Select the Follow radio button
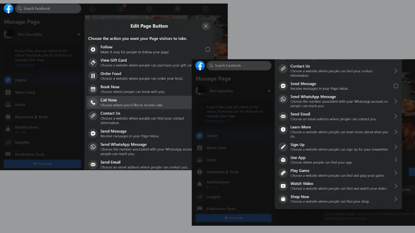Viewport: 415px width, 233px height. point(208,49)
